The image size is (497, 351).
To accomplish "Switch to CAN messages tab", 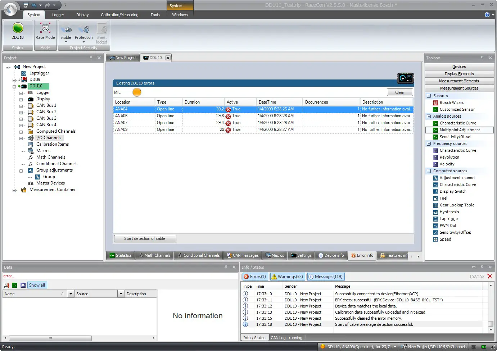I will (243, 255).
